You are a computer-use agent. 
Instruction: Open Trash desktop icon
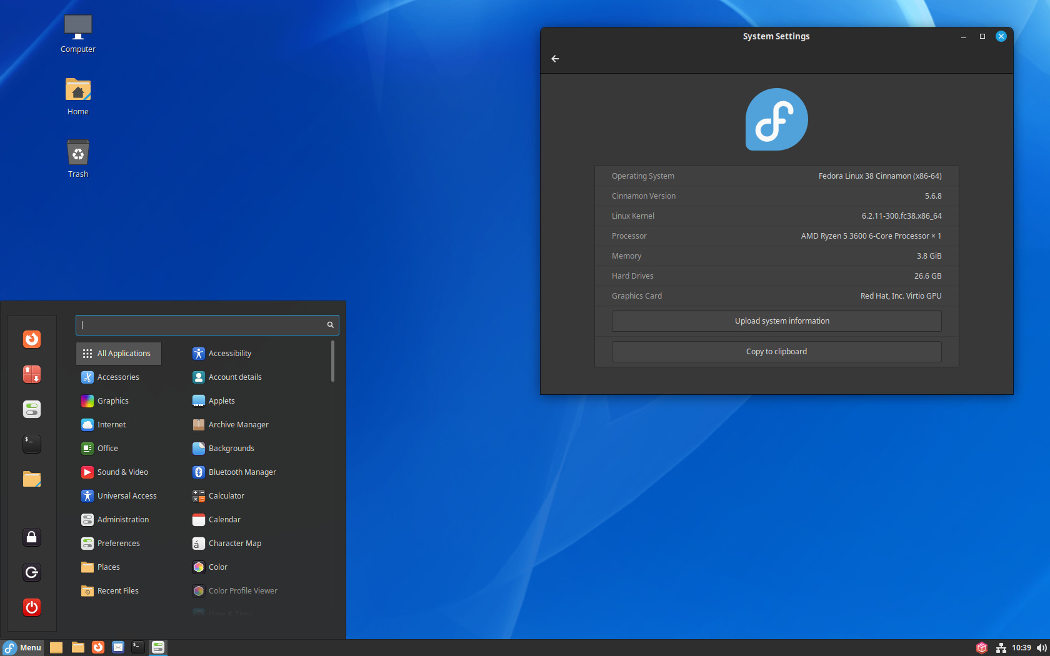click(x=78, y=159)
